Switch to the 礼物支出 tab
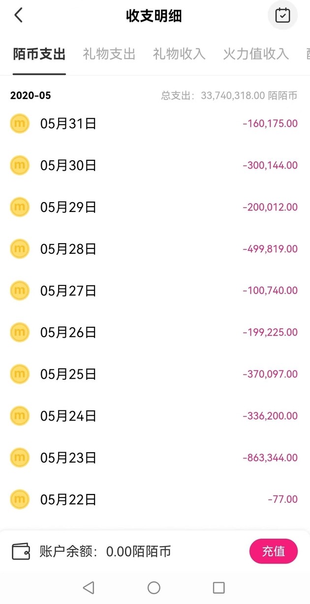Screen dimensions: 310x604 [108, 54]
